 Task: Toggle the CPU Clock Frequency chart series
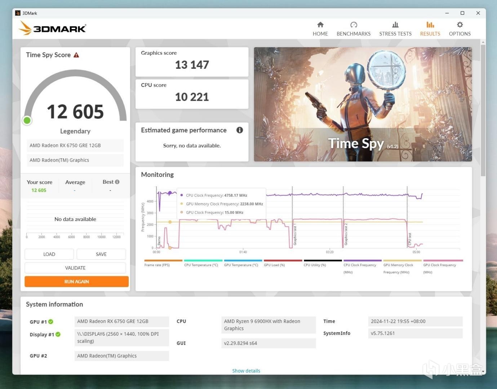(x=363, y=267)
